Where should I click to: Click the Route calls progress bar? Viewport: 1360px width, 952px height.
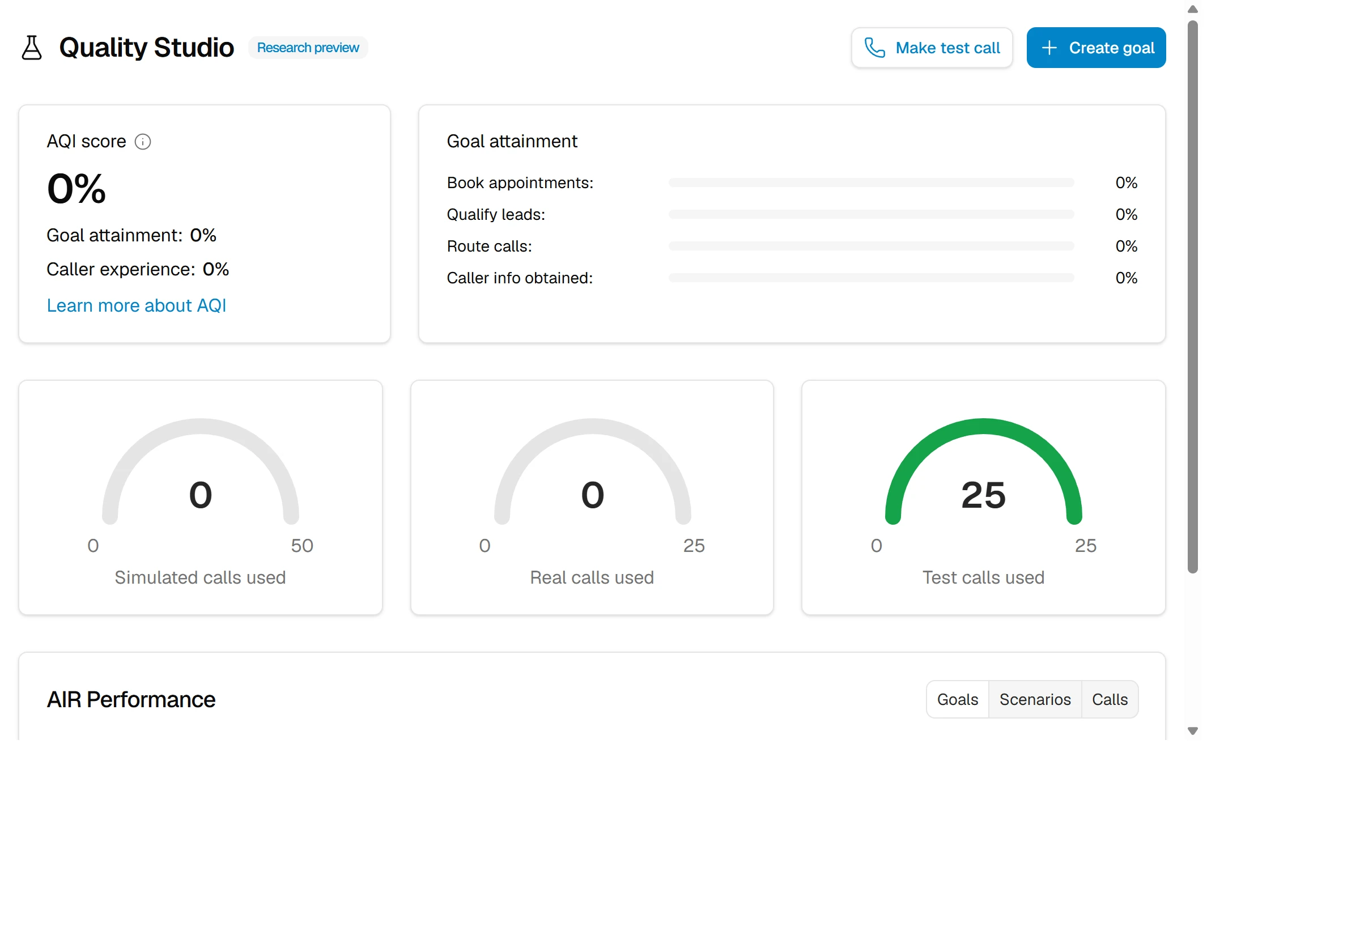(x=871, y=246)
